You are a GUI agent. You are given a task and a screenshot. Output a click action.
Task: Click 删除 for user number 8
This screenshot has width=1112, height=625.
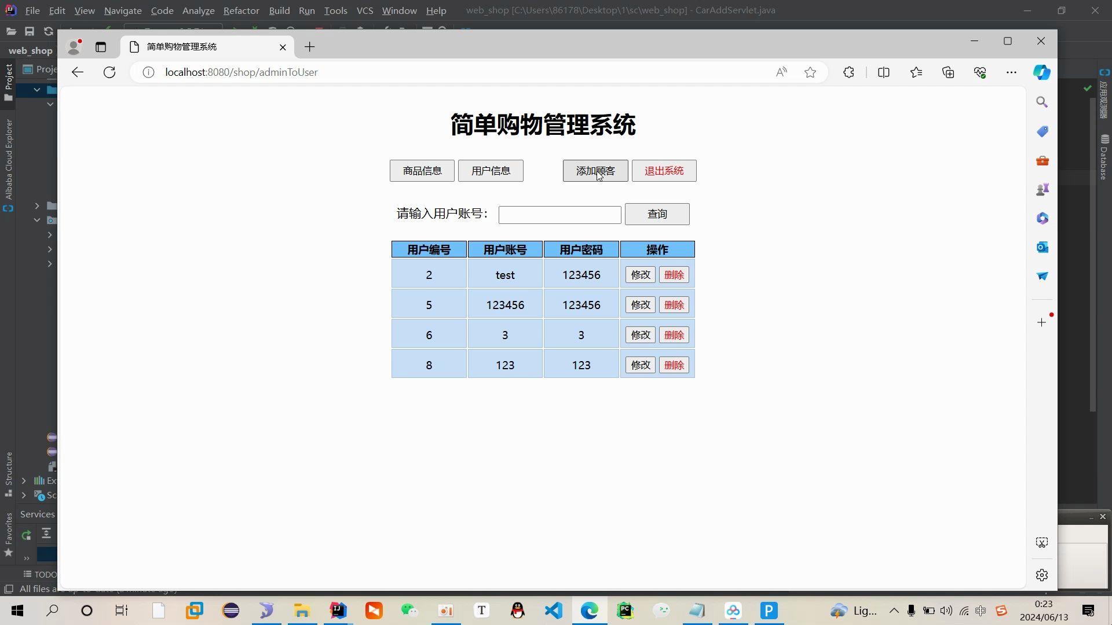pos(674,365)
